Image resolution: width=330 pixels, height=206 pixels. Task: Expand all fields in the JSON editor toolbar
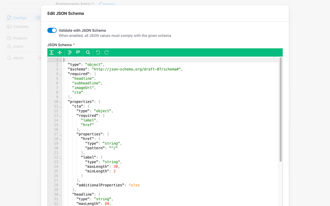pos(52,53)
